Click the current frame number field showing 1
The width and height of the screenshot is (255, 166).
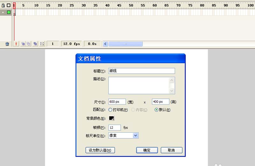[x=53, y=44]
